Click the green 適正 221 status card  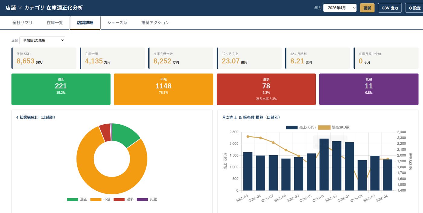tap(61, 89)
